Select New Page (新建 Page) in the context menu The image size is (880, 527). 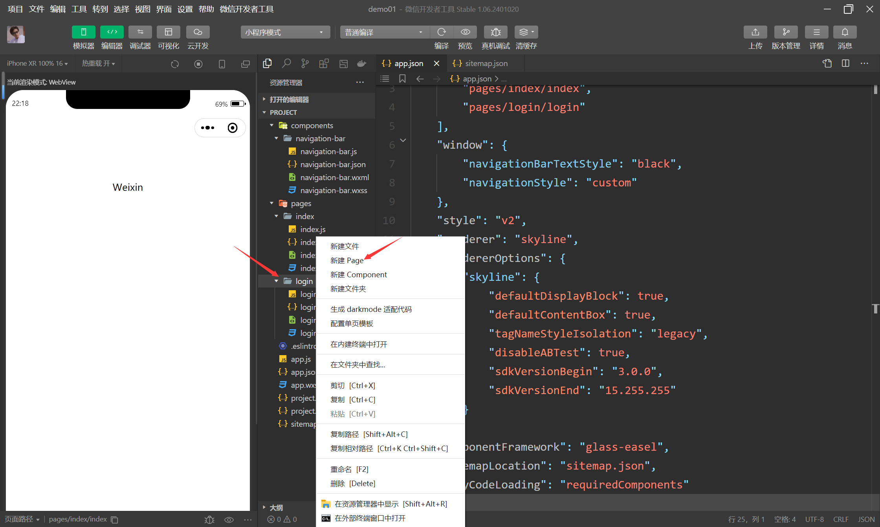[x=346, y=260]
